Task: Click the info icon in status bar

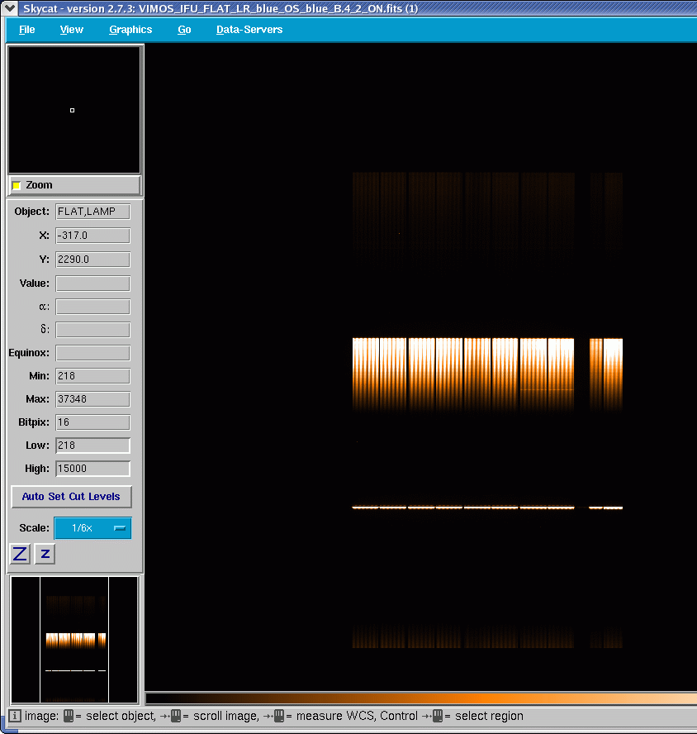Action: [x=15, y=716]
